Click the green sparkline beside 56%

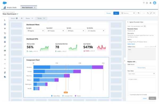click(44, 48)
